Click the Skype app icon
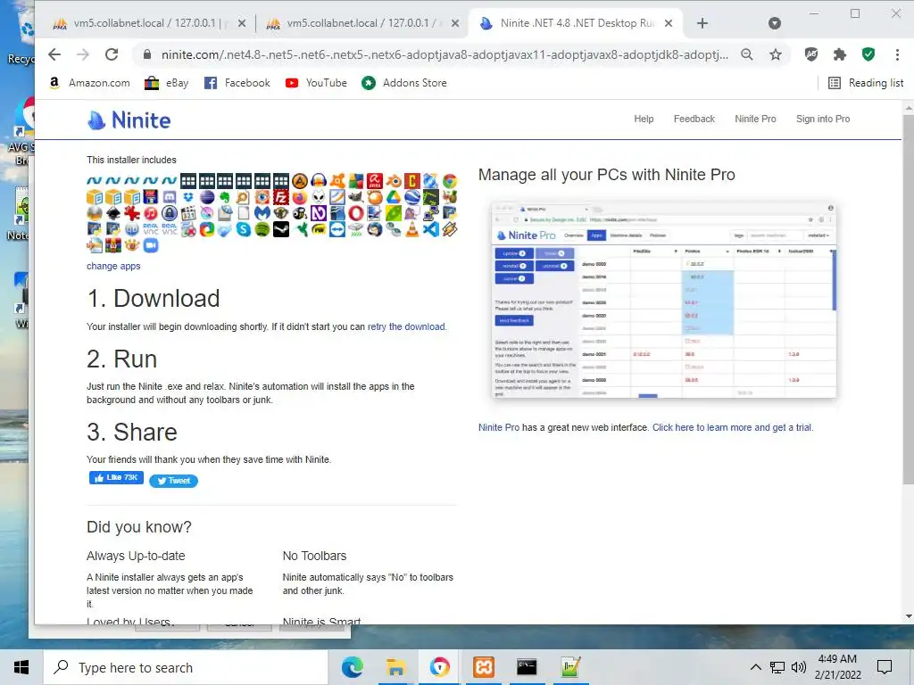The height and width of the screenshot is (685, 914). [x=244, y=229]
